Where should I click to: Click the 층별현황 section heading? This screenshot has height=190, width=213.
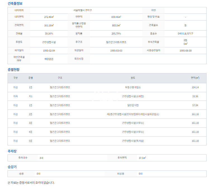coord(14,69)
